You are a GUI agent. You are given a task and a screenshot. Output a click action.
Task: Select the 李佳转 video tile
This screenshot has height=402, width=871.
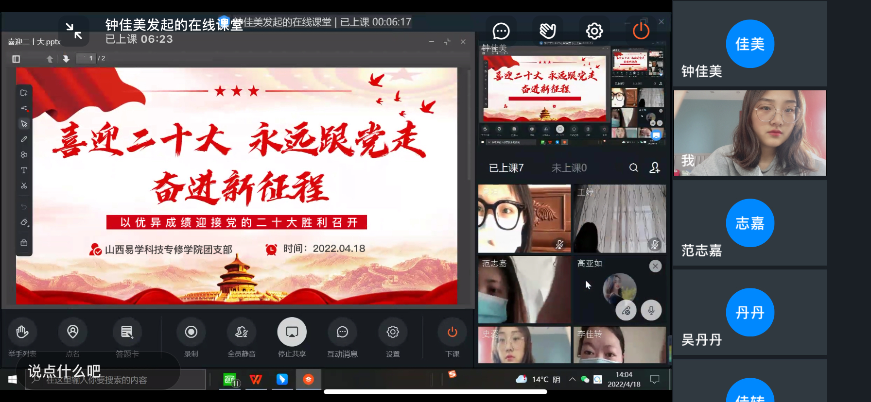click(x=620, y=345)
